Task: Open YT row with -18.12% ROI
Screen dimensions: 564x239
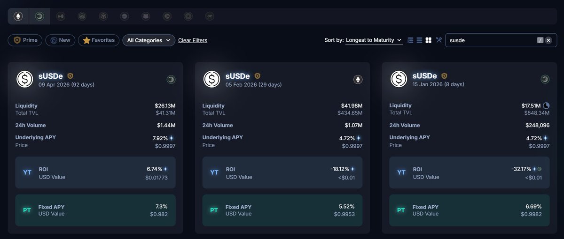Action: point(282,173)
